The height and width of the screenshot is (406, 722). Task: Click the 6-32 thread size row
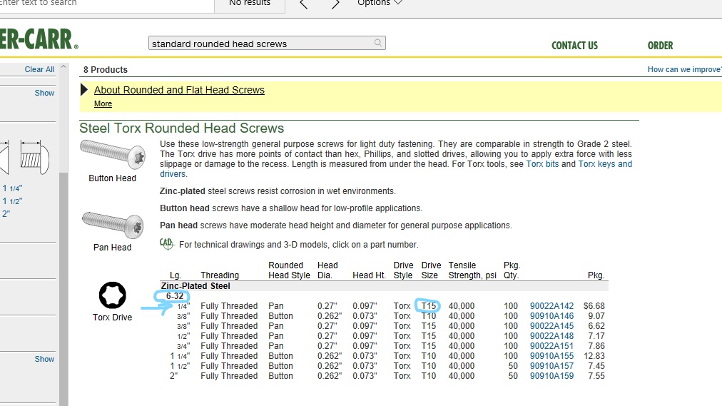pos(175,296)
